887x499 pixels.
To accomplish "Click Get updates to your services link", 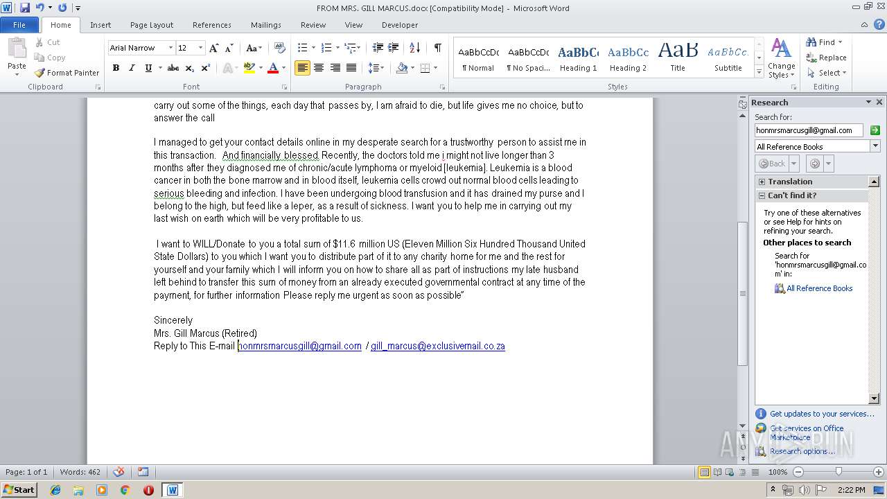I will pos(822,414).
